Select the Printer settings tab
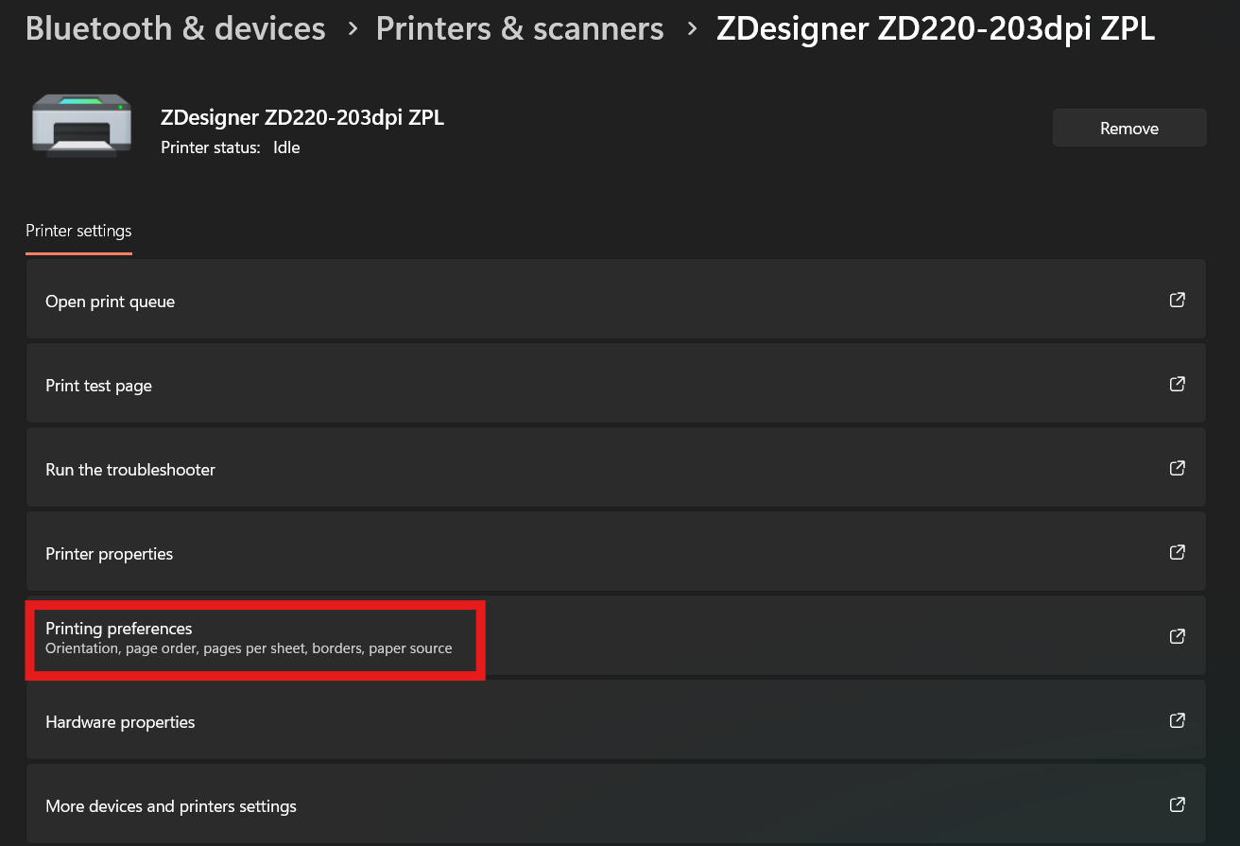Viewport: 1240px width, 846px height. 78,231
